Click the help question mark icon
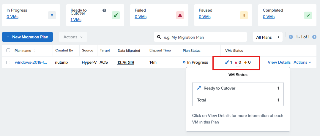Image resolution: width=320 pixels, height=136 pixels. 104,10
